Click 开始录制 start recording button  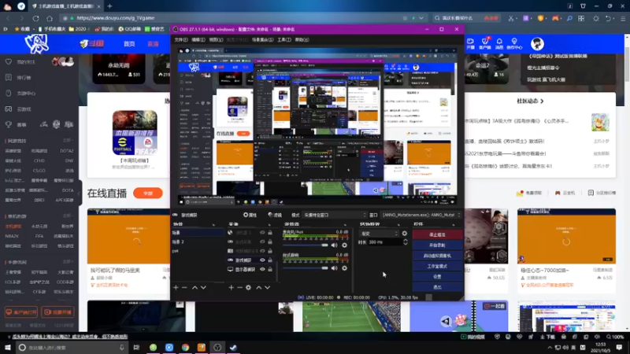click(x=437, y=245)
